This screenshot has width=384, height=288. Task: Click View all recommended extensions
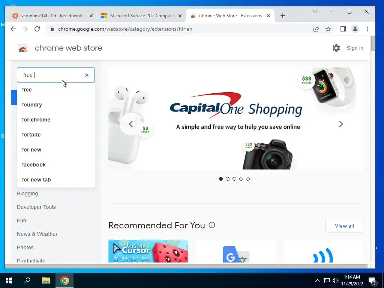click(344, 225)
